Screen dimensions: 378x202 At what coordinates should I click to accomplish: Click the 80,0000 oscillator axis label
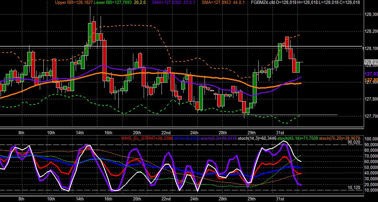click(372, 150)
